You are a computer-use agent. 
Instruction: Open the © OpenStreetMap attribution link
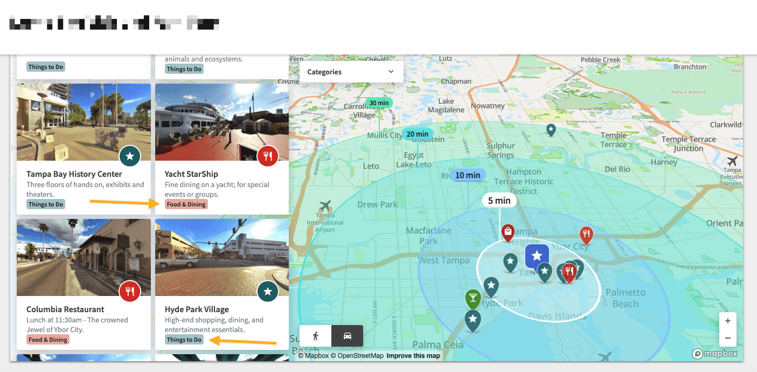(356, 355)
